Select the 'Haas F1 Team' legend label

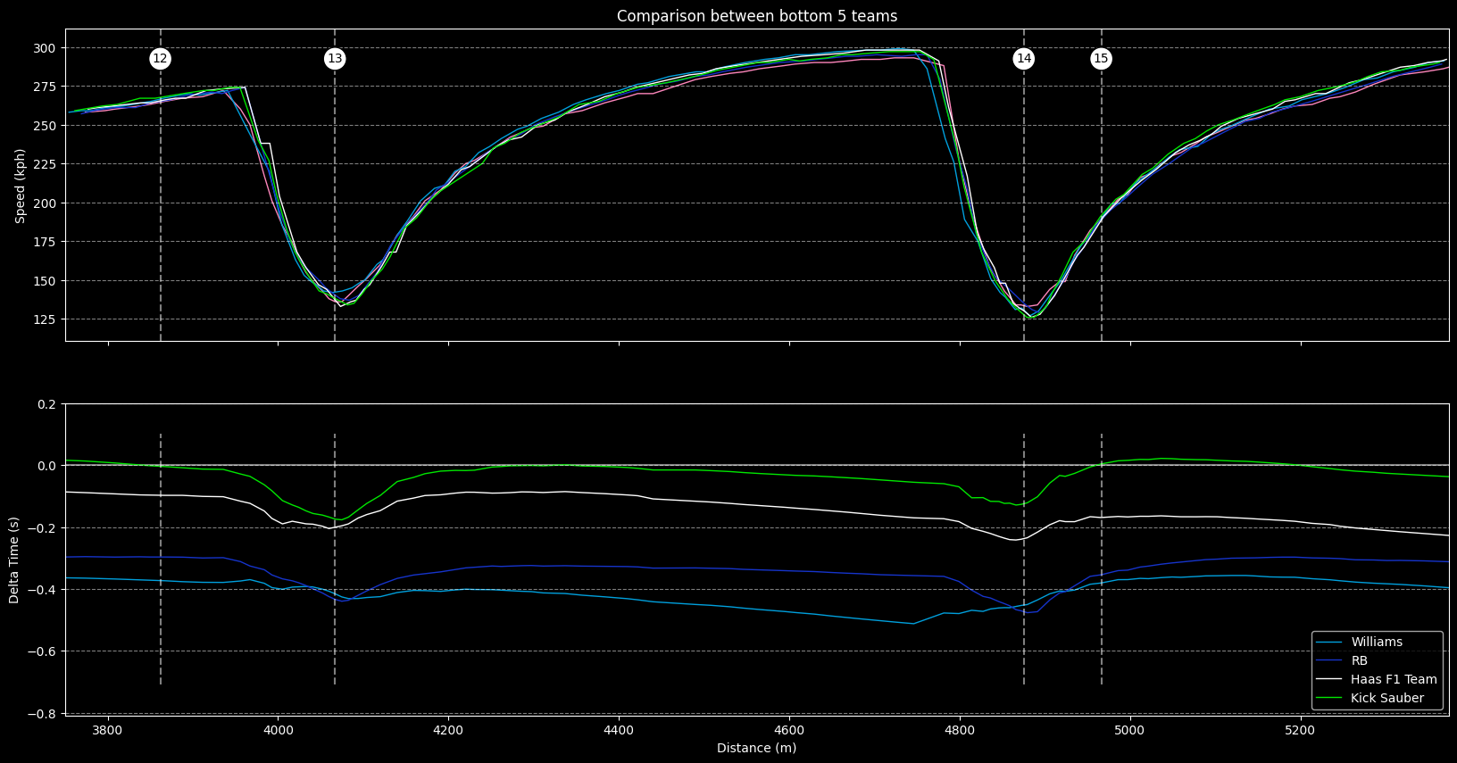point(1394,680)
